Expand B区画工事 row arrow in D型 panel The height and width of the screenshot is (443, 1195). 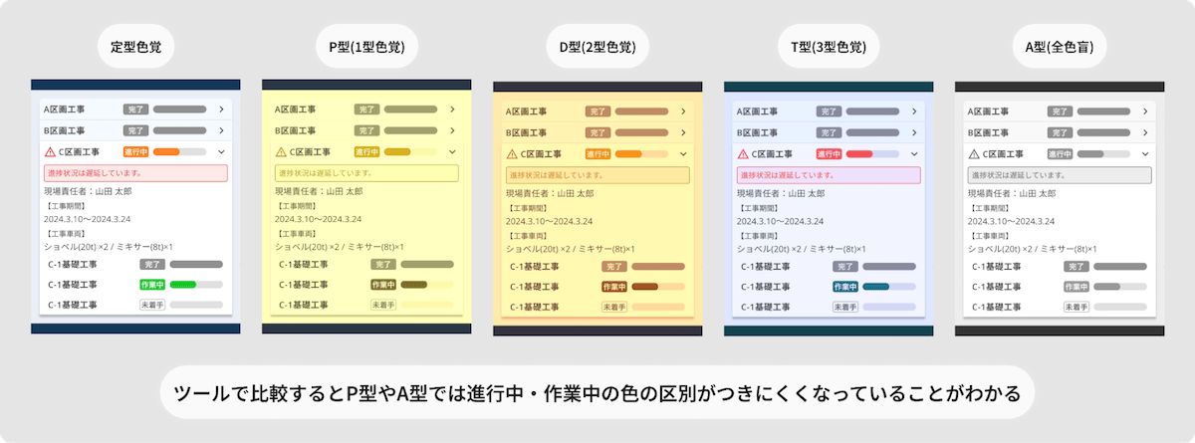pyautogui.click(x=683, y=132)
